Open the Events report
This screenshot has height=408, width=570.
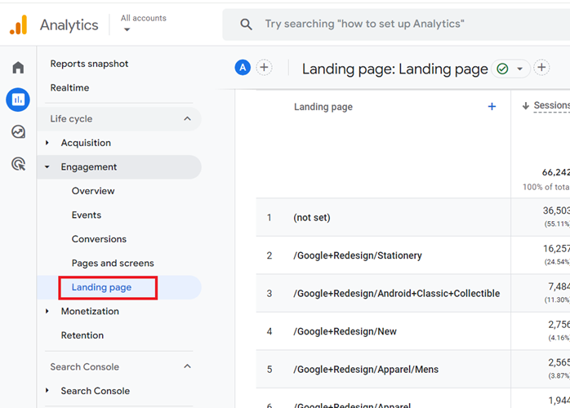coord(87,215)
